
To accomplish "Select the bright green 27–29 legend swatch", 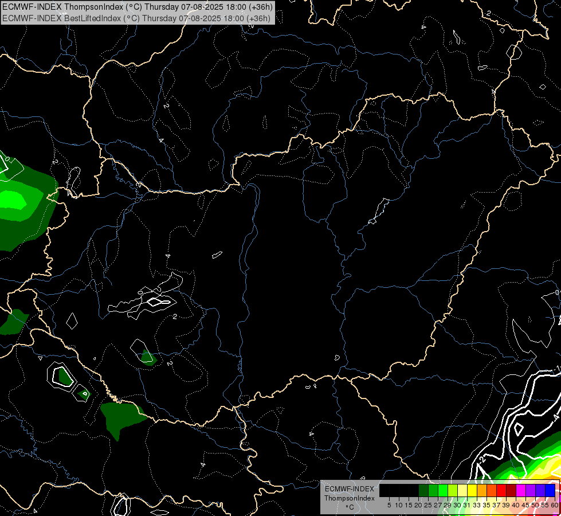I will 443,491.
